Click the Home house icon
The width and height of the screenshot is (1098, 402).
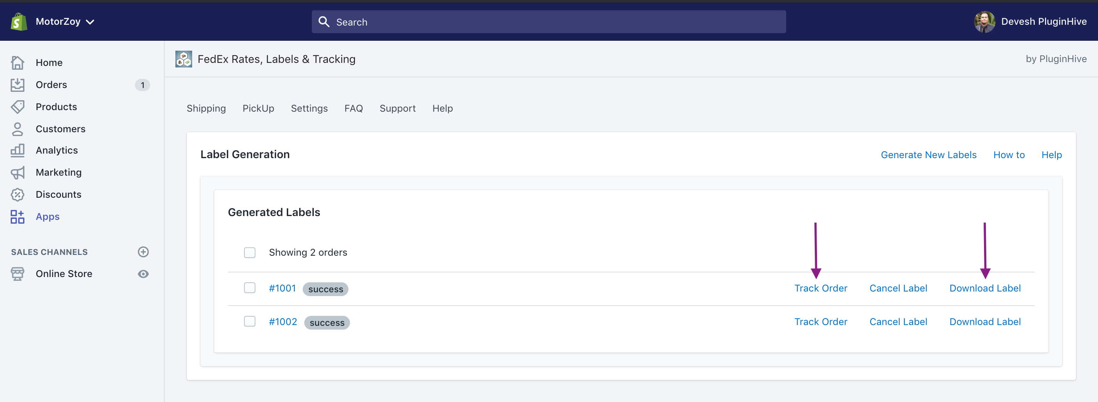click(18, 62)
